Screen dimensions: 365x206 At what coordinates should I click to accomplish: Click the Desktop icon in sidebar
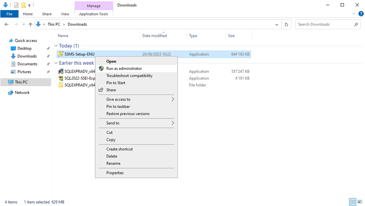[x=13, y=48]
